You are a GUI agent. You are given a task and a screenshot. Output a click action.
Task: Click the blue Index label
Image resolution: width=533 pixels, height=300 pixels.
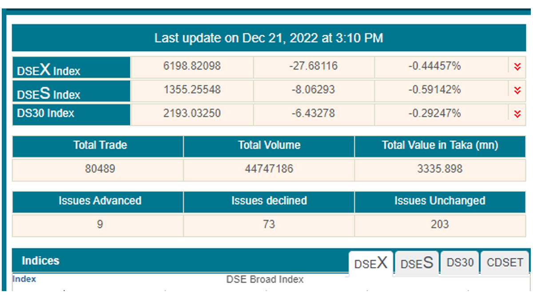(24, 279)
